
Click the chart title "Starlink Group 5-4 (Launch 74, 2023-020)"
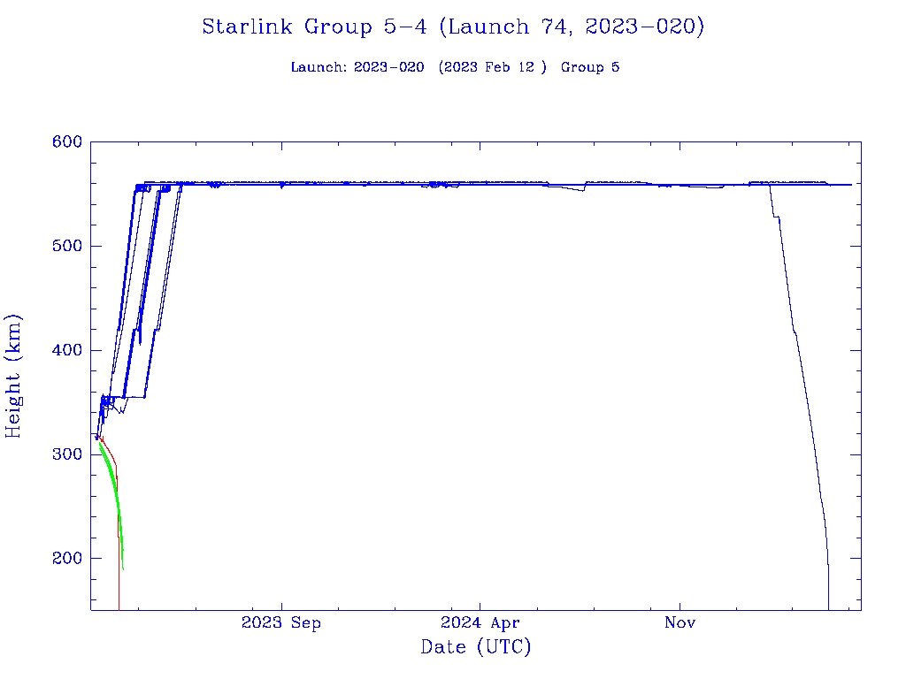tap(453, 27)
